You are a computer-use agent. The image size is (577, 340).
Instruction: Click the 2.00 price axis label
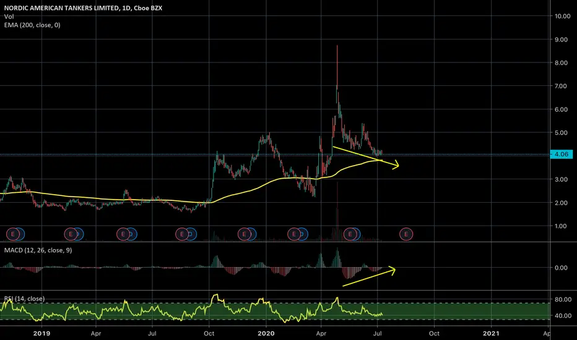coord(561,203)
